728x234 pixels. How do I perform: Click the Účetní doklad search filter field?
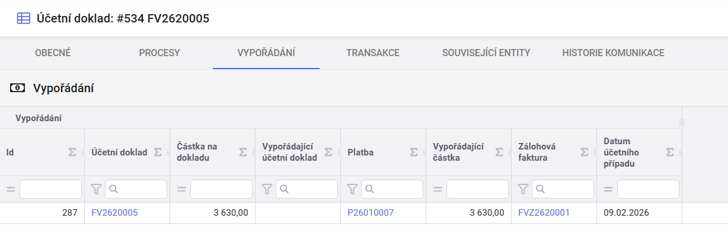point(136,189)
